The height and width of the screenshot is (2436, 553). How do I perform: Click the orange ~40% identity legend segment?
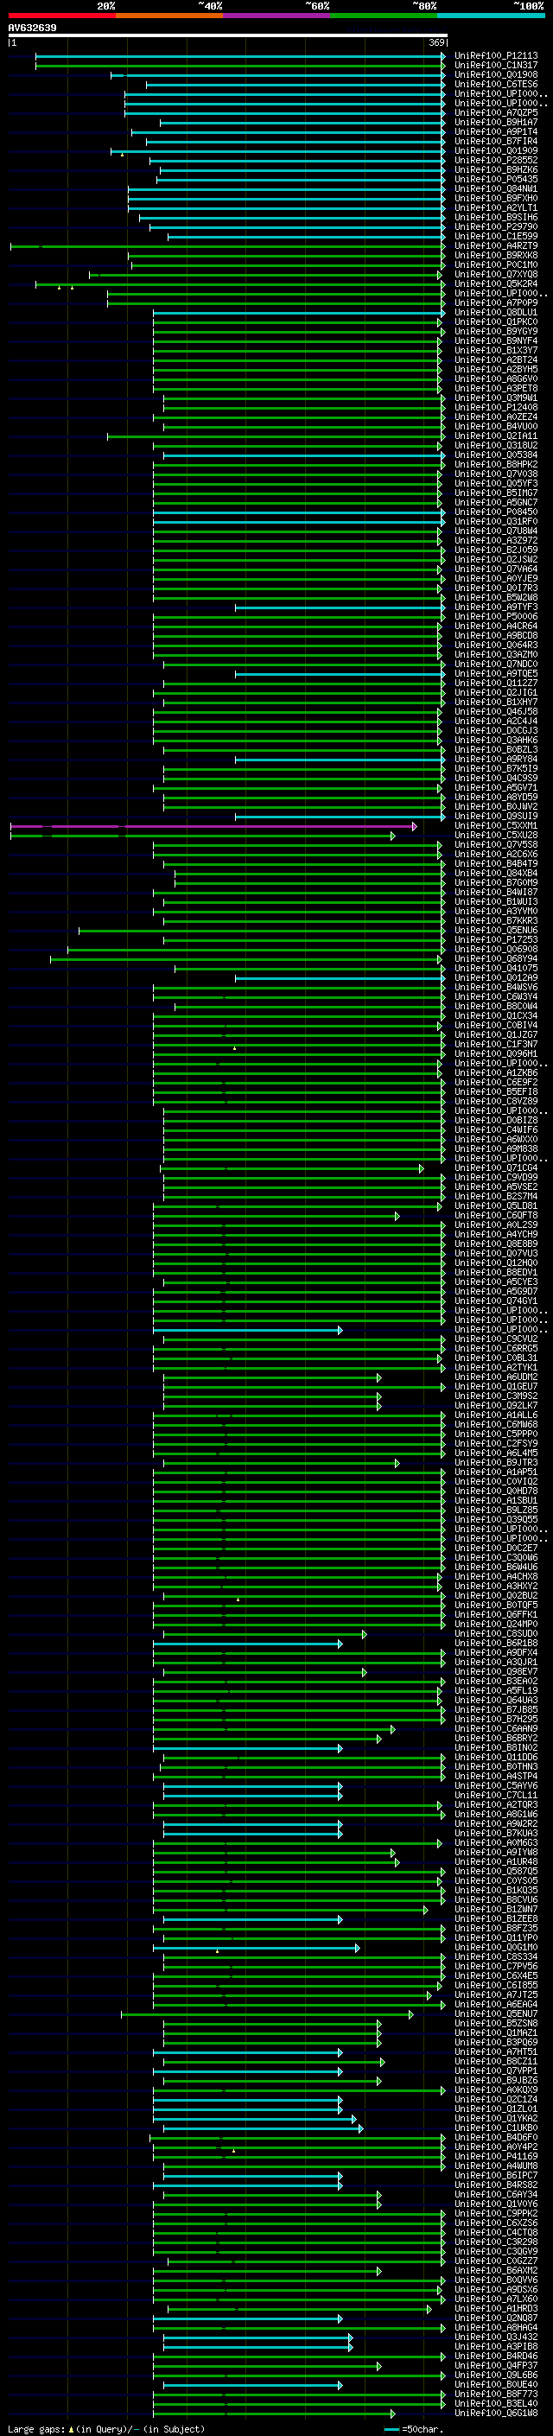(x=168, y=16)
